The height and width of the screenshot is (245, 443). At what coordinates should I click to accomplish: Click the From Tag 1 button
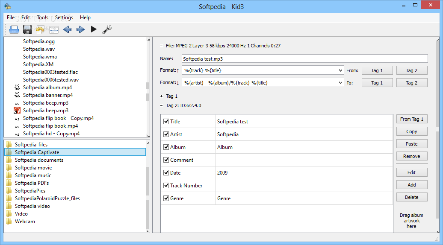point(412,119)
